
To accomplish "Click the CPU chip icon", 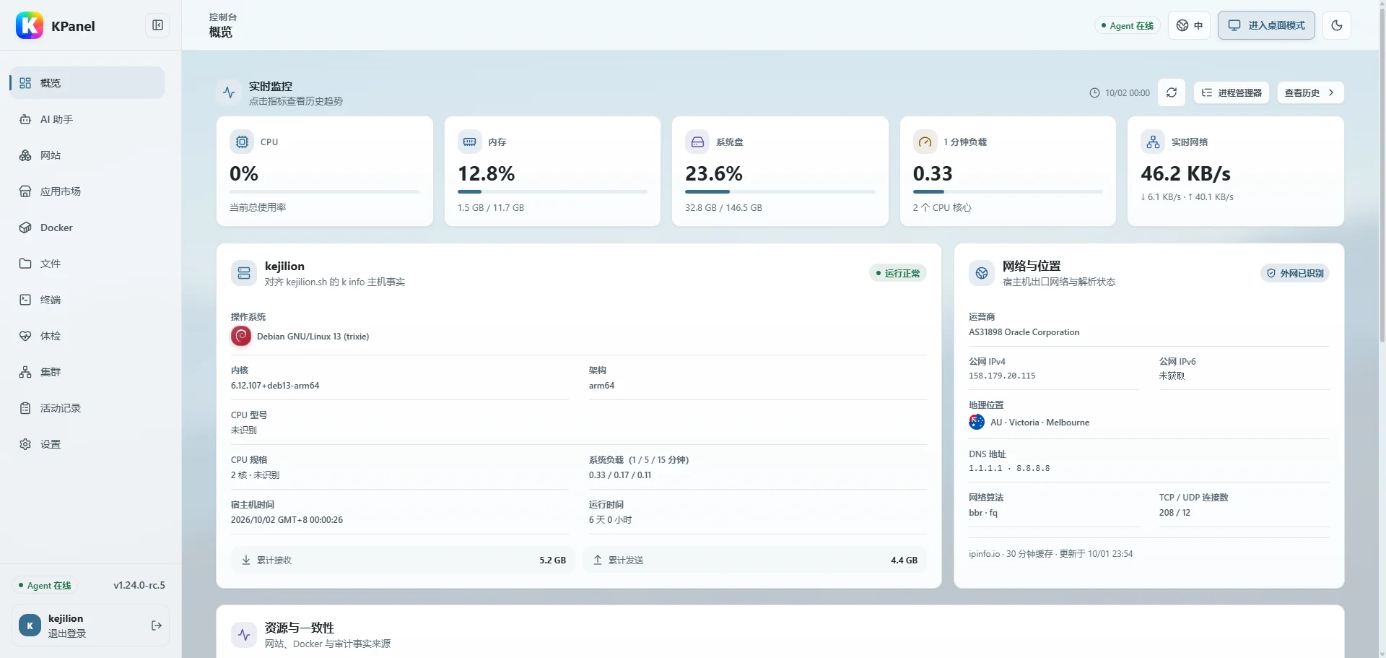I will tap(242, 142).
